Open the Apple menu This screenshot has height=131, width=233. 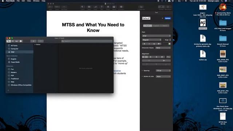click(x=3, y=1)
